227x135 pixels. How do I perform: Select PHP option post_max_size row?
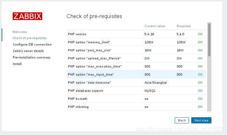(136, 50)
